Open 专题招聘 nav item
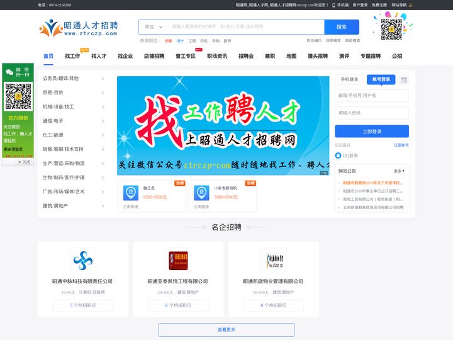The image size is (453, 340). [x=371, y=56]
